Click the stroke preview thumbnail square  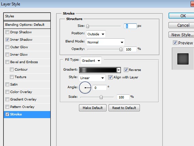pyautogui.click(x=183, y=59)
